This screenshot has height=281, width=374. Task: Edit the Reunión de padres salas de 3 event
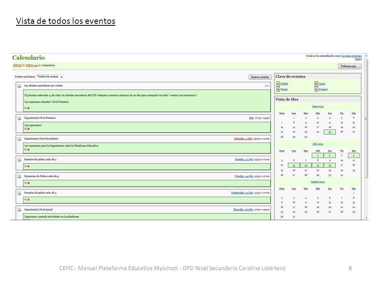26,199
